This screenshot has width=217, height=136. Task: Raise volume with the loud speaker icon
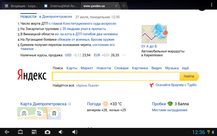[x=75, y=132]
